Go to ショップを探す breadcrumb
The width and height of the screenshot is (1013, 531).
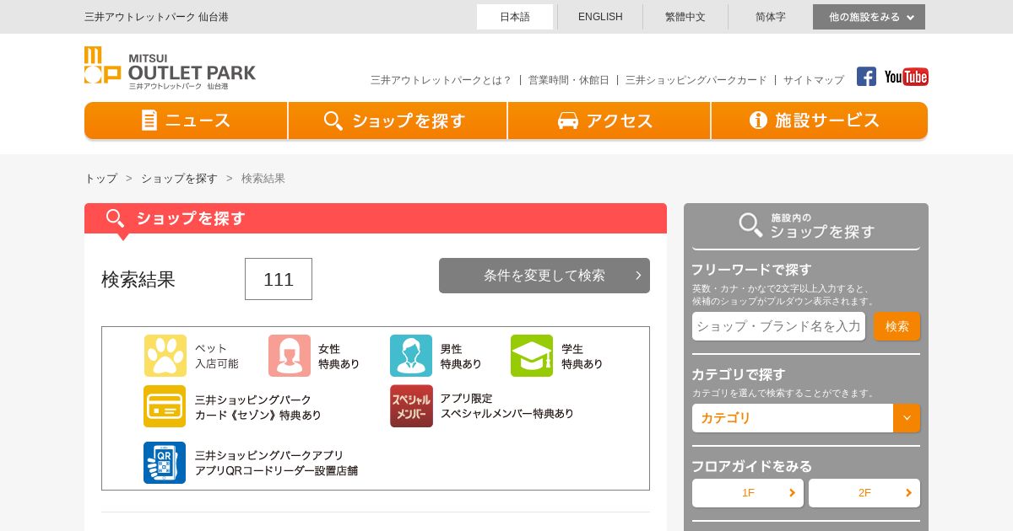(179, 179)
